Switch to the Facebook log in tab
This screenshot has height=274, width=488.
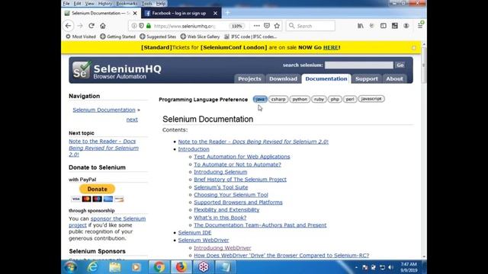[181, 14]
